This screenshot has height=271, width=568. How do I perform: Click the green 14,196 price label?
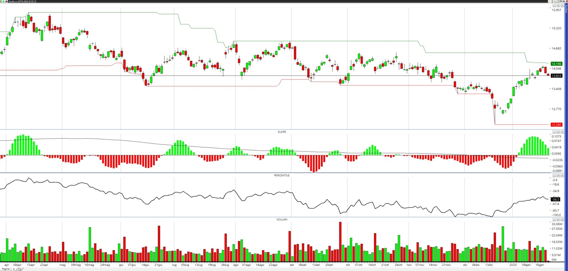(556, 64)
